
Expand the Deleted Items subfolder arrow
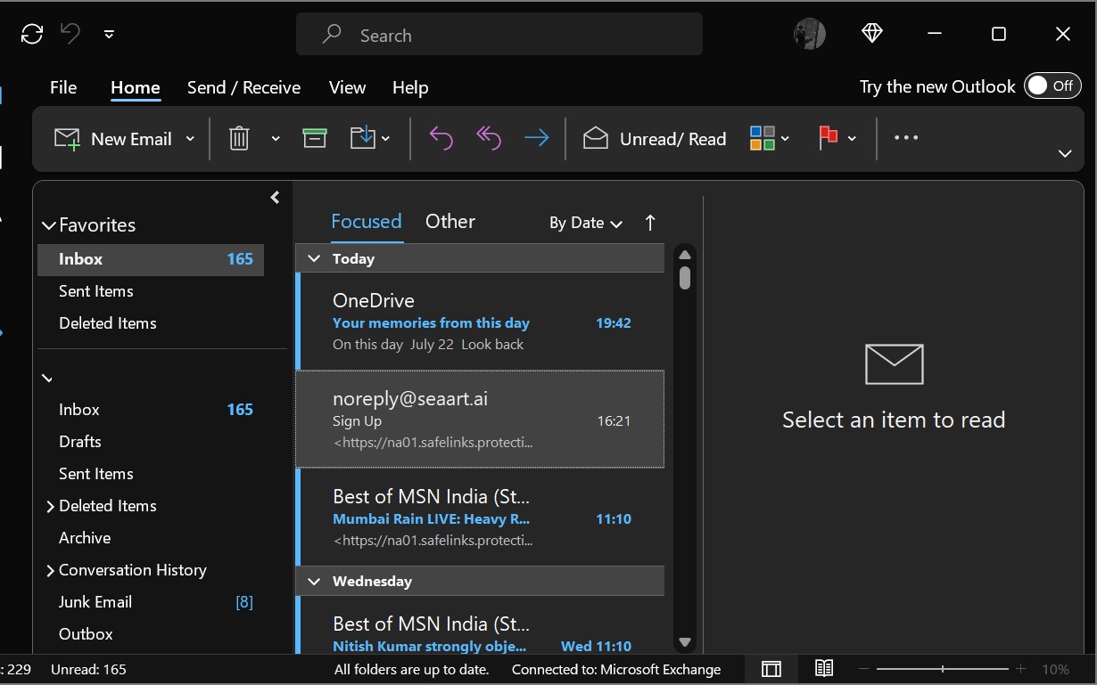click(x=50, y=506)
